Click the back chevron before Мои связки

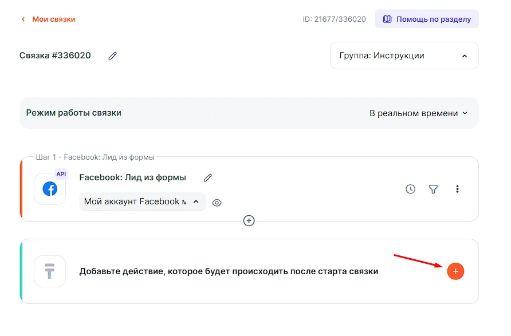[23, 19]
